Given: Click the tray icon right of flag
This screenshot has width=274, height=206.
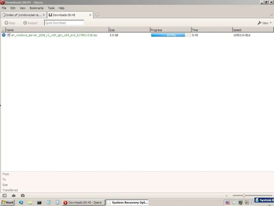Looking at the screenshot, I should [x=234, y=203].
